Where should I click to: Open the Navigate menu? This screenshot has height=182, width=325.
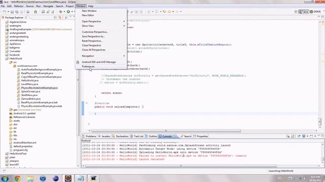(x=48, y=6)
